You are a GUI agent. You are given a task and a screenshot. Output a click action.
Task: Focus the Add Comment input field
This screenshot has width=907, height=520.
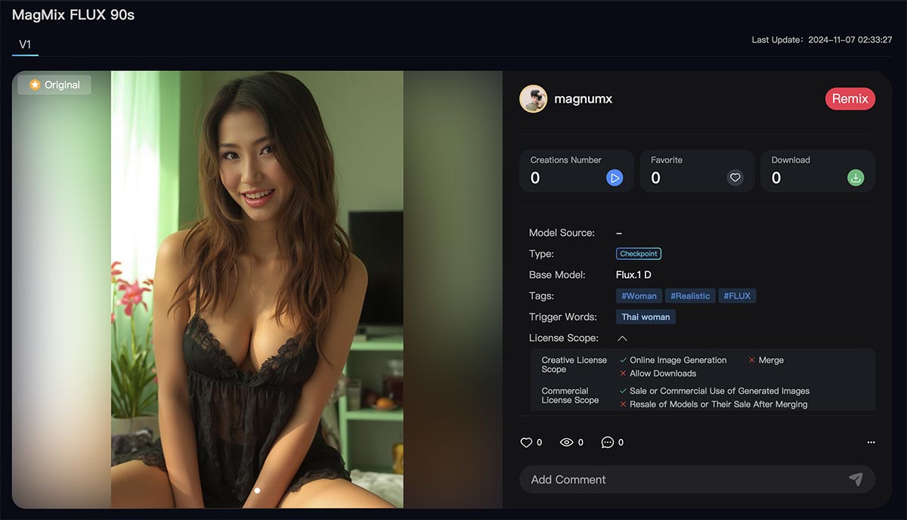[680, 479]
